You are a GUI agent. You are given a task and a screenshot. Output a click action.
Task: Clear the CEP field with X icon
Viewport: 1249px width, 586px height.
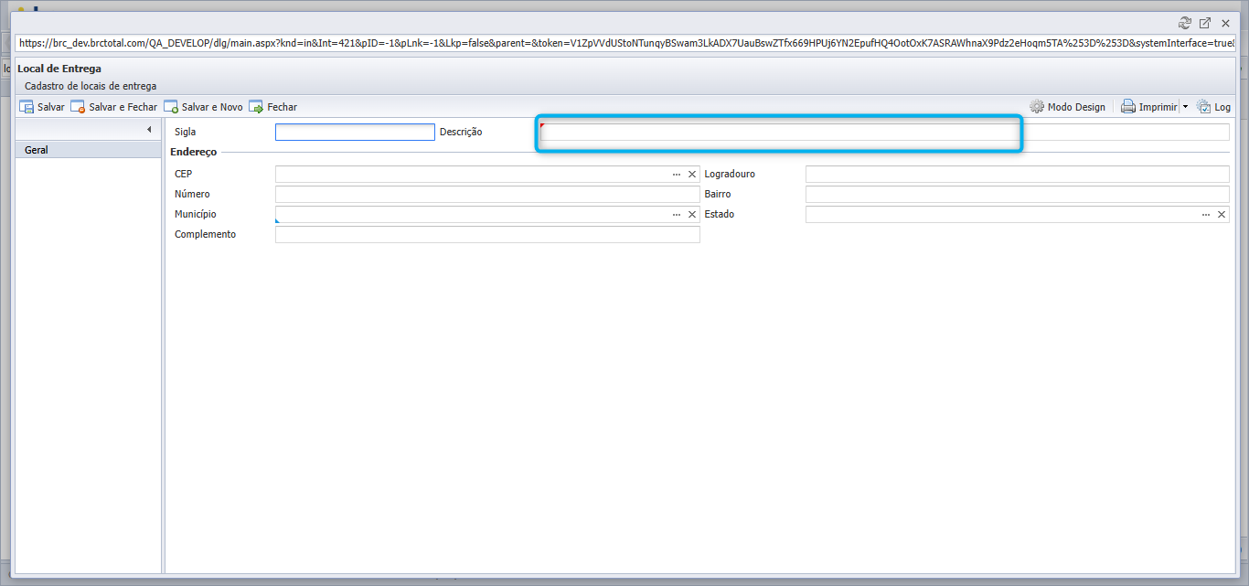point(692,174)
